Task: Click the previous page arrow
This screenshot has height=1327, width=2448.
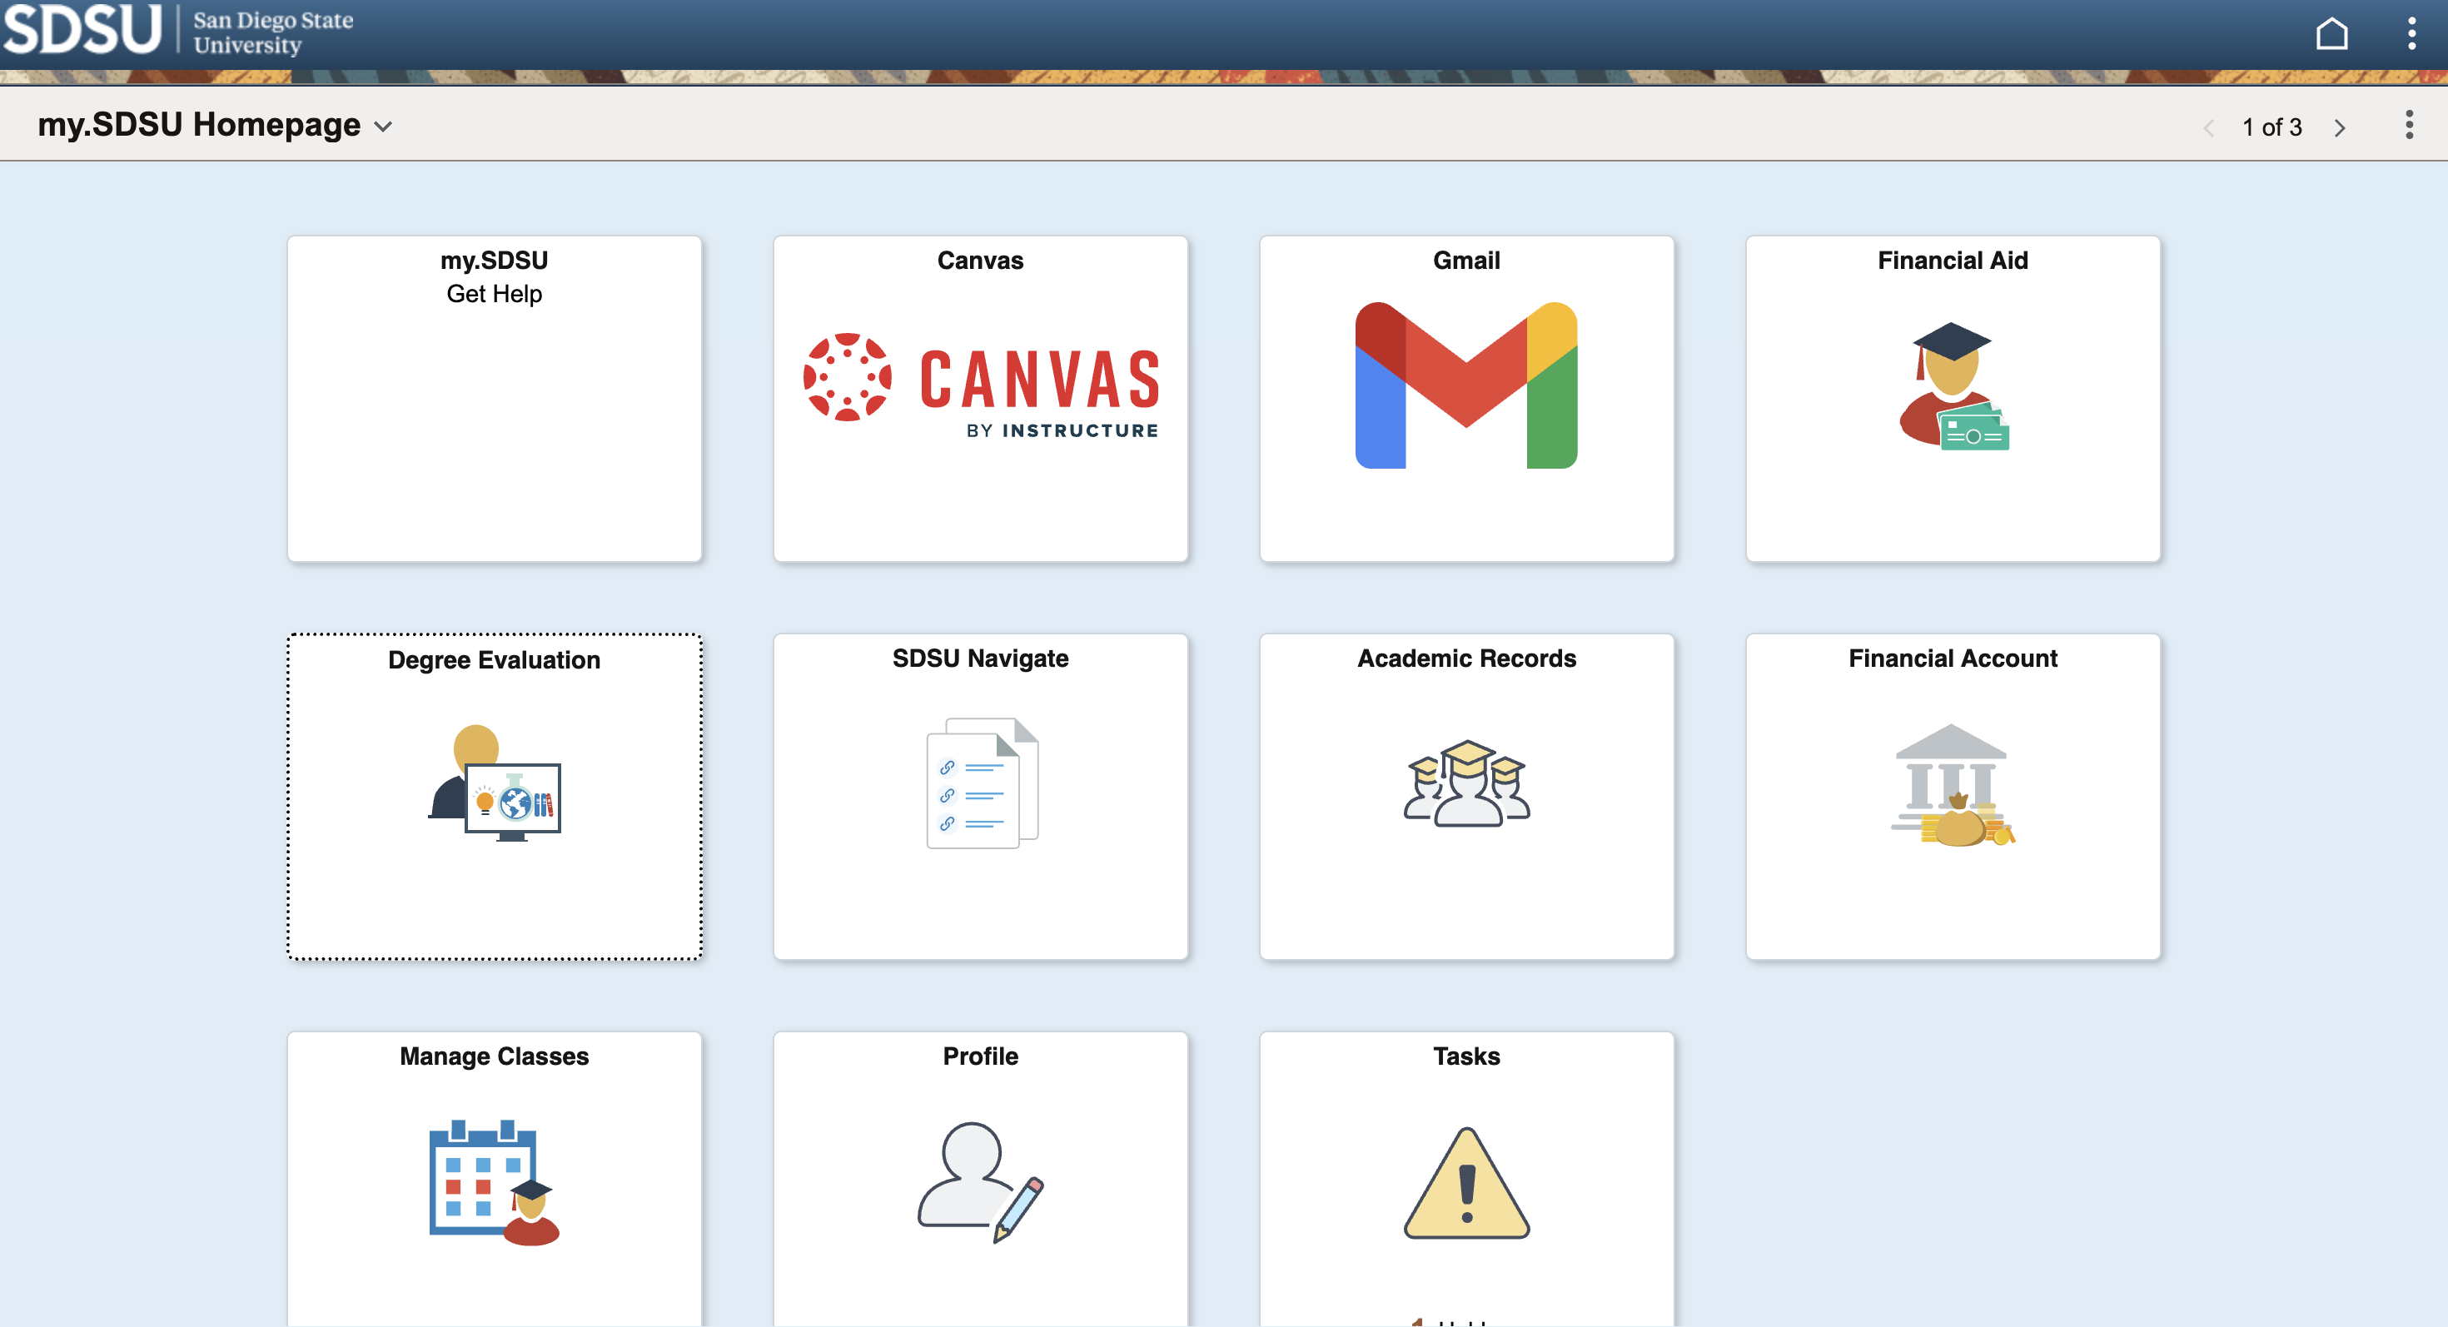Action: tap(2207, 127)
